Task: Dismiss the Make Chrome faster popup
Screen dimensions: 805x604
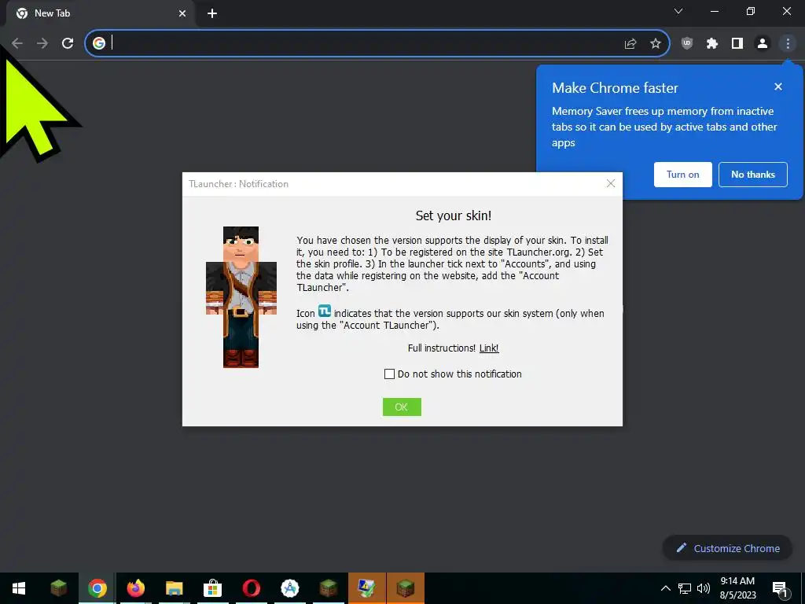Action: pos(778,87)
